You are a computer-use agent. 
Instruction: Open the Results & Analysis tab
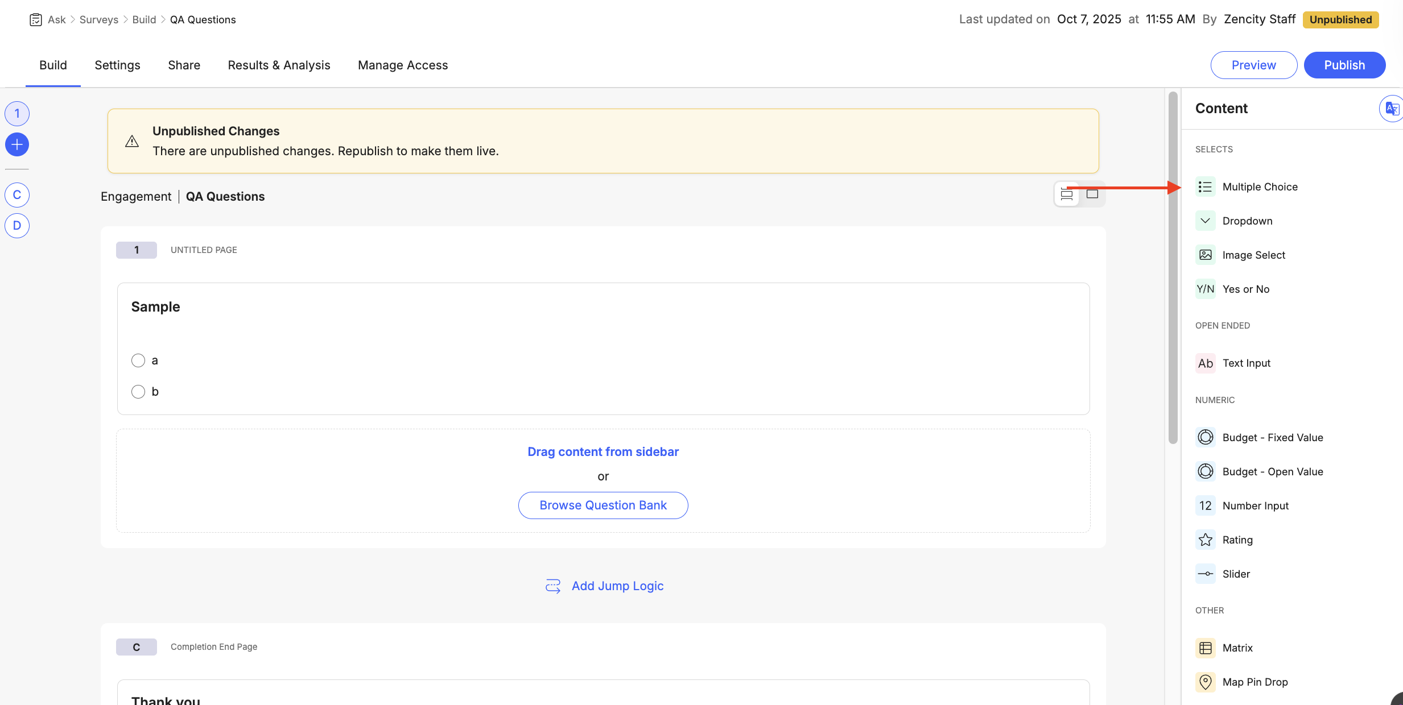279,65
